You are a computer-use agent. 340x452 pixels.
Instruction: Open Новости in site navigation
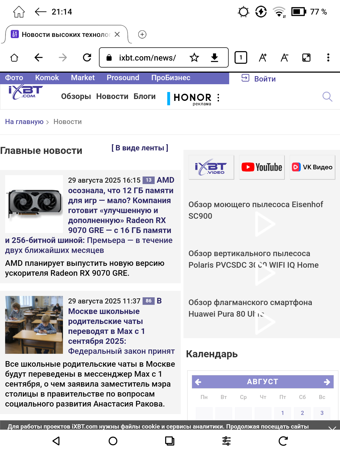pyautogui.click(x=112, y=96)
